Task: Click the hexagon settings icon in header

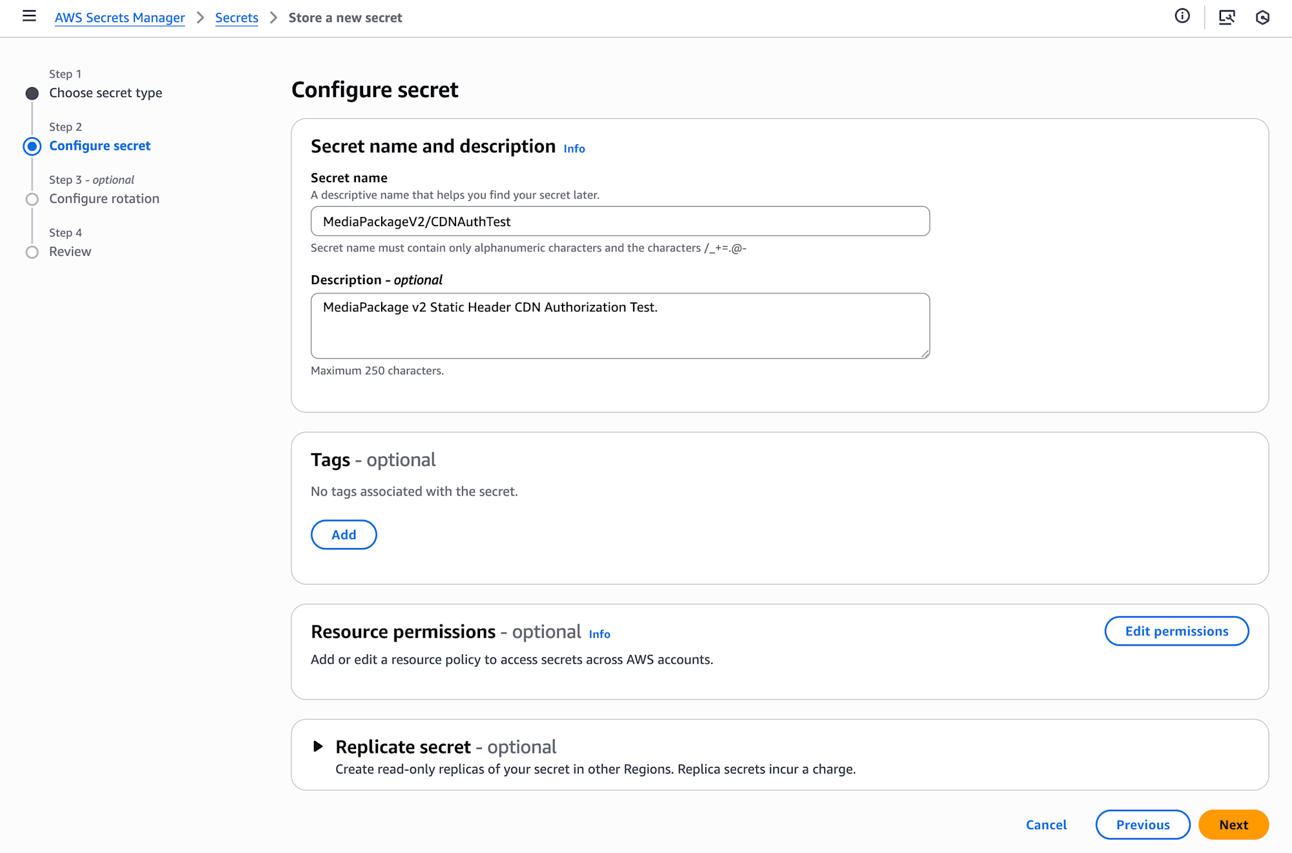Action: pos(1262,17)
